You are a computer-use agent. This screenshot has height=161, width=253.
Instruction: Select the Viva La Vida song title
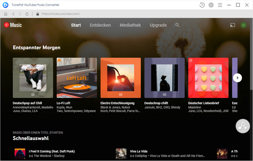[x=138, y=151]
